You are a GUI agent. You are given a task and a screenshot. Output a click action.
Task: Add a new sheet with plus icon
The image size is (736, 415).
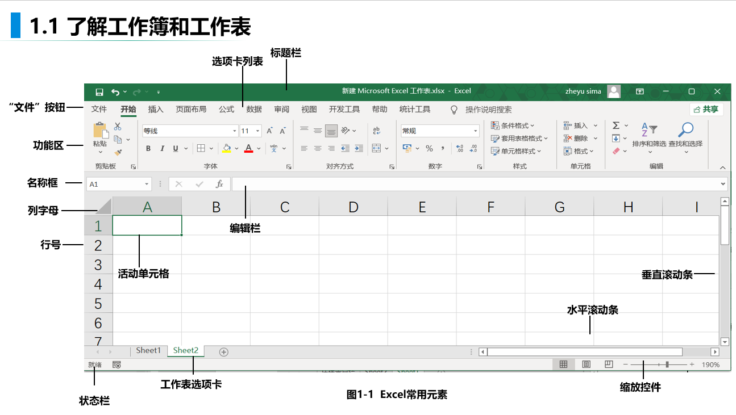(x=224, y=352)
